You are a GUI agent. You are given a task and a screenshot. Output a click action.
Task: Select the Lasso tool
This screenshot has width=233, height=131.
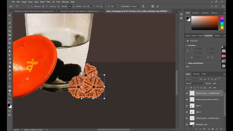(x=10, y=23)
